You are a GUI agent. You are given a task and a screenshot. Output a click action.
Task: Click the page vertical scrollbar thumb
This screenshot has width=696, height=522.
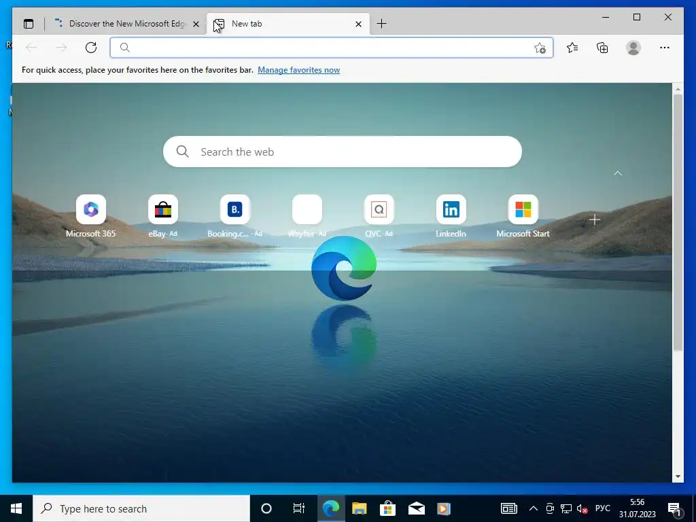point(678,222)
